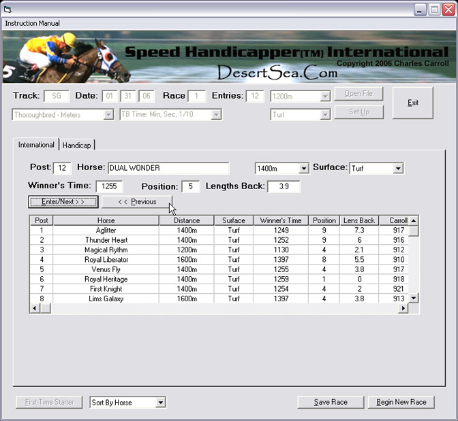The width and height of the screenshot is (458, 421).
Task: Click the disabled Open File button
Action: click(x=358, y=94)
